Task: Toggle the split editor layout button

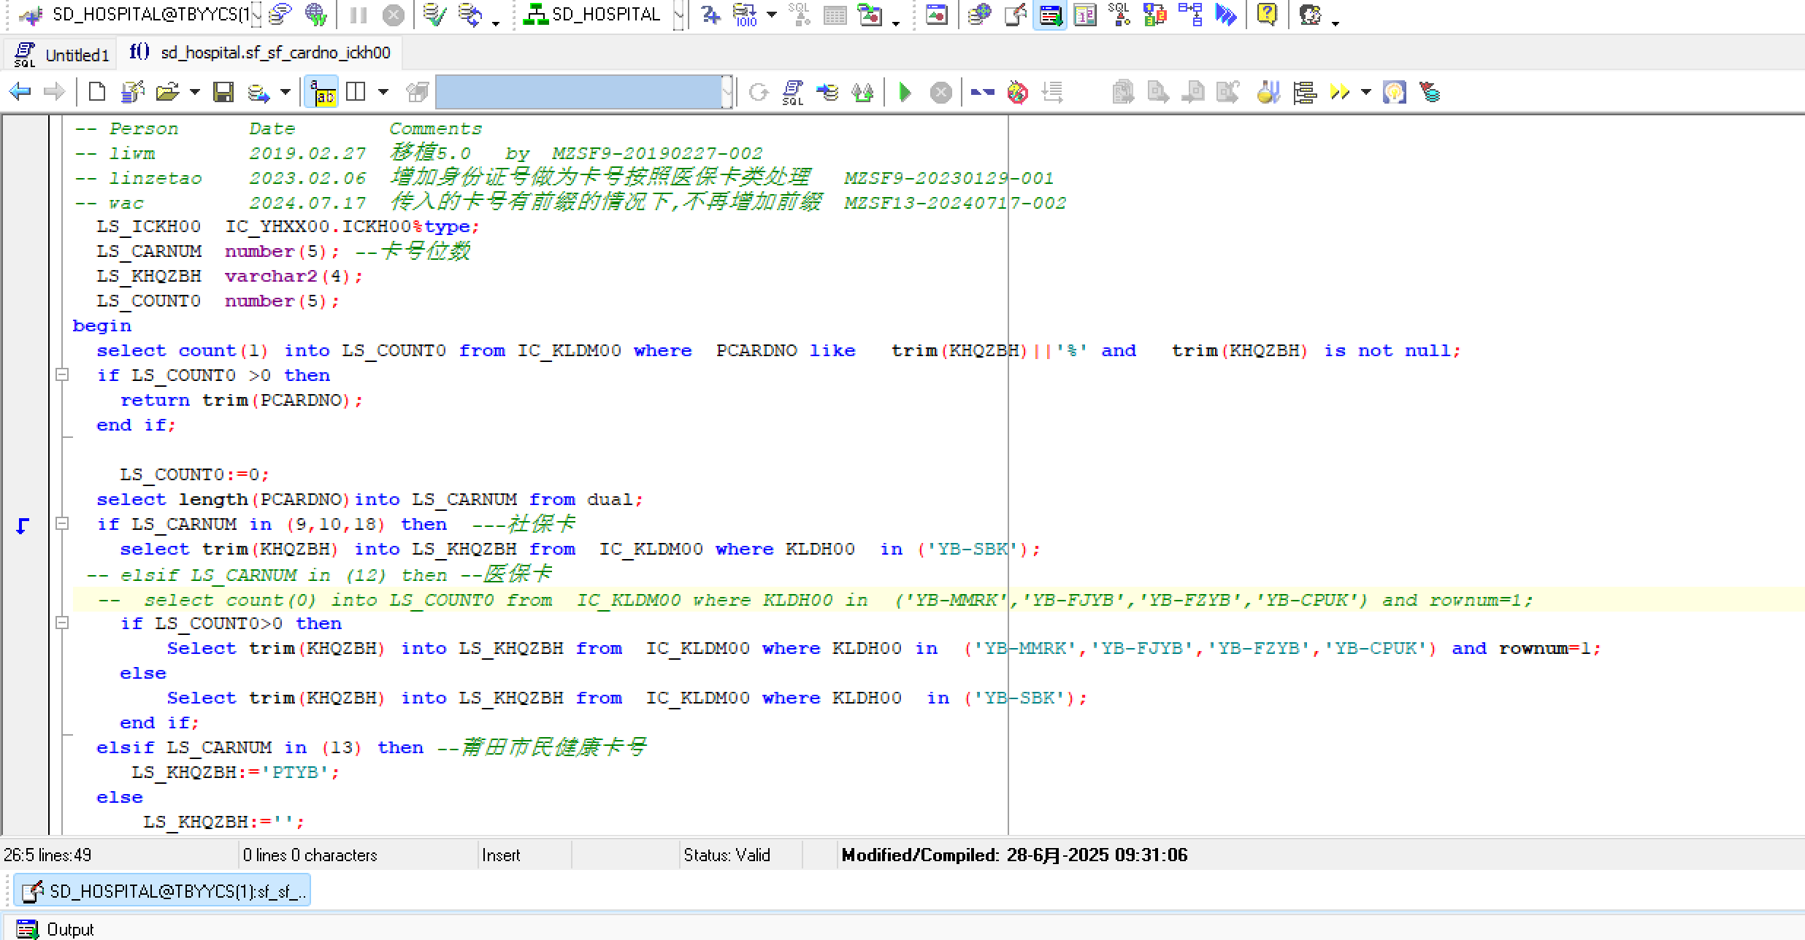Action: [356, 93]
